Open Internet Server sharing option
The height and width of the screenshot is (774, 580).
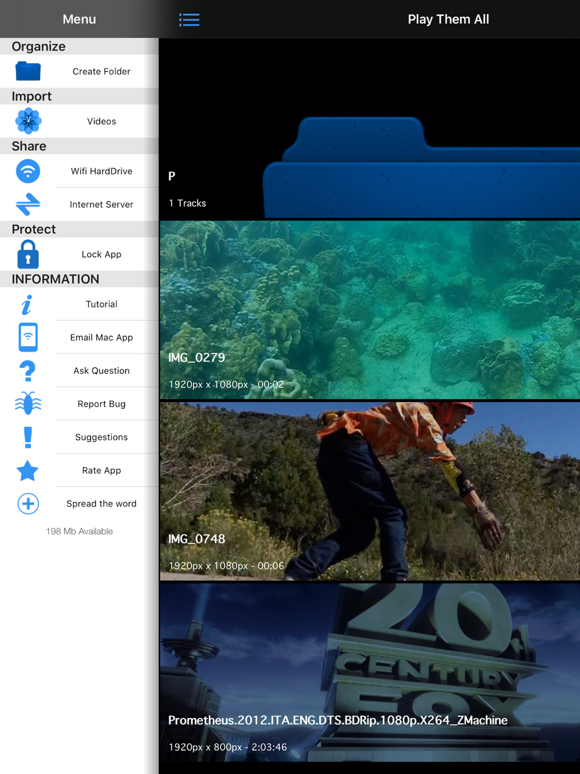[79, 204]
